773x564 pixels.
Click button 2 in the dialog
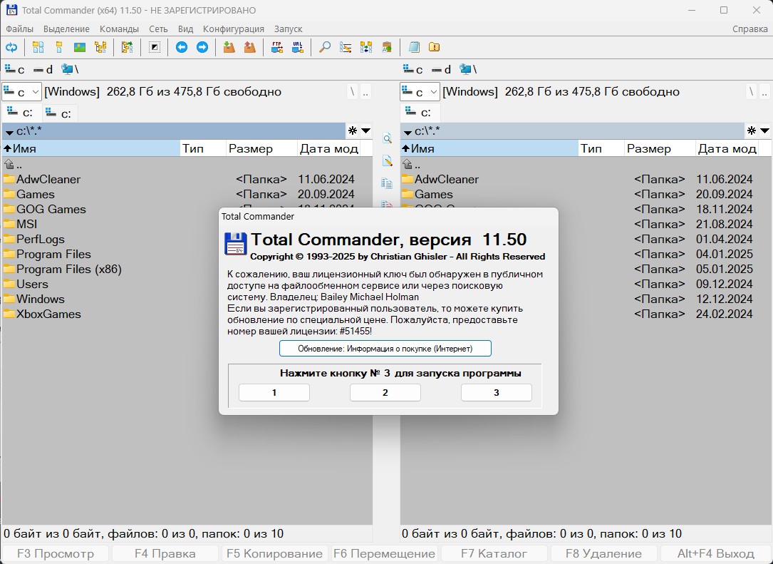pyautogui.click(x=385, y=392)
